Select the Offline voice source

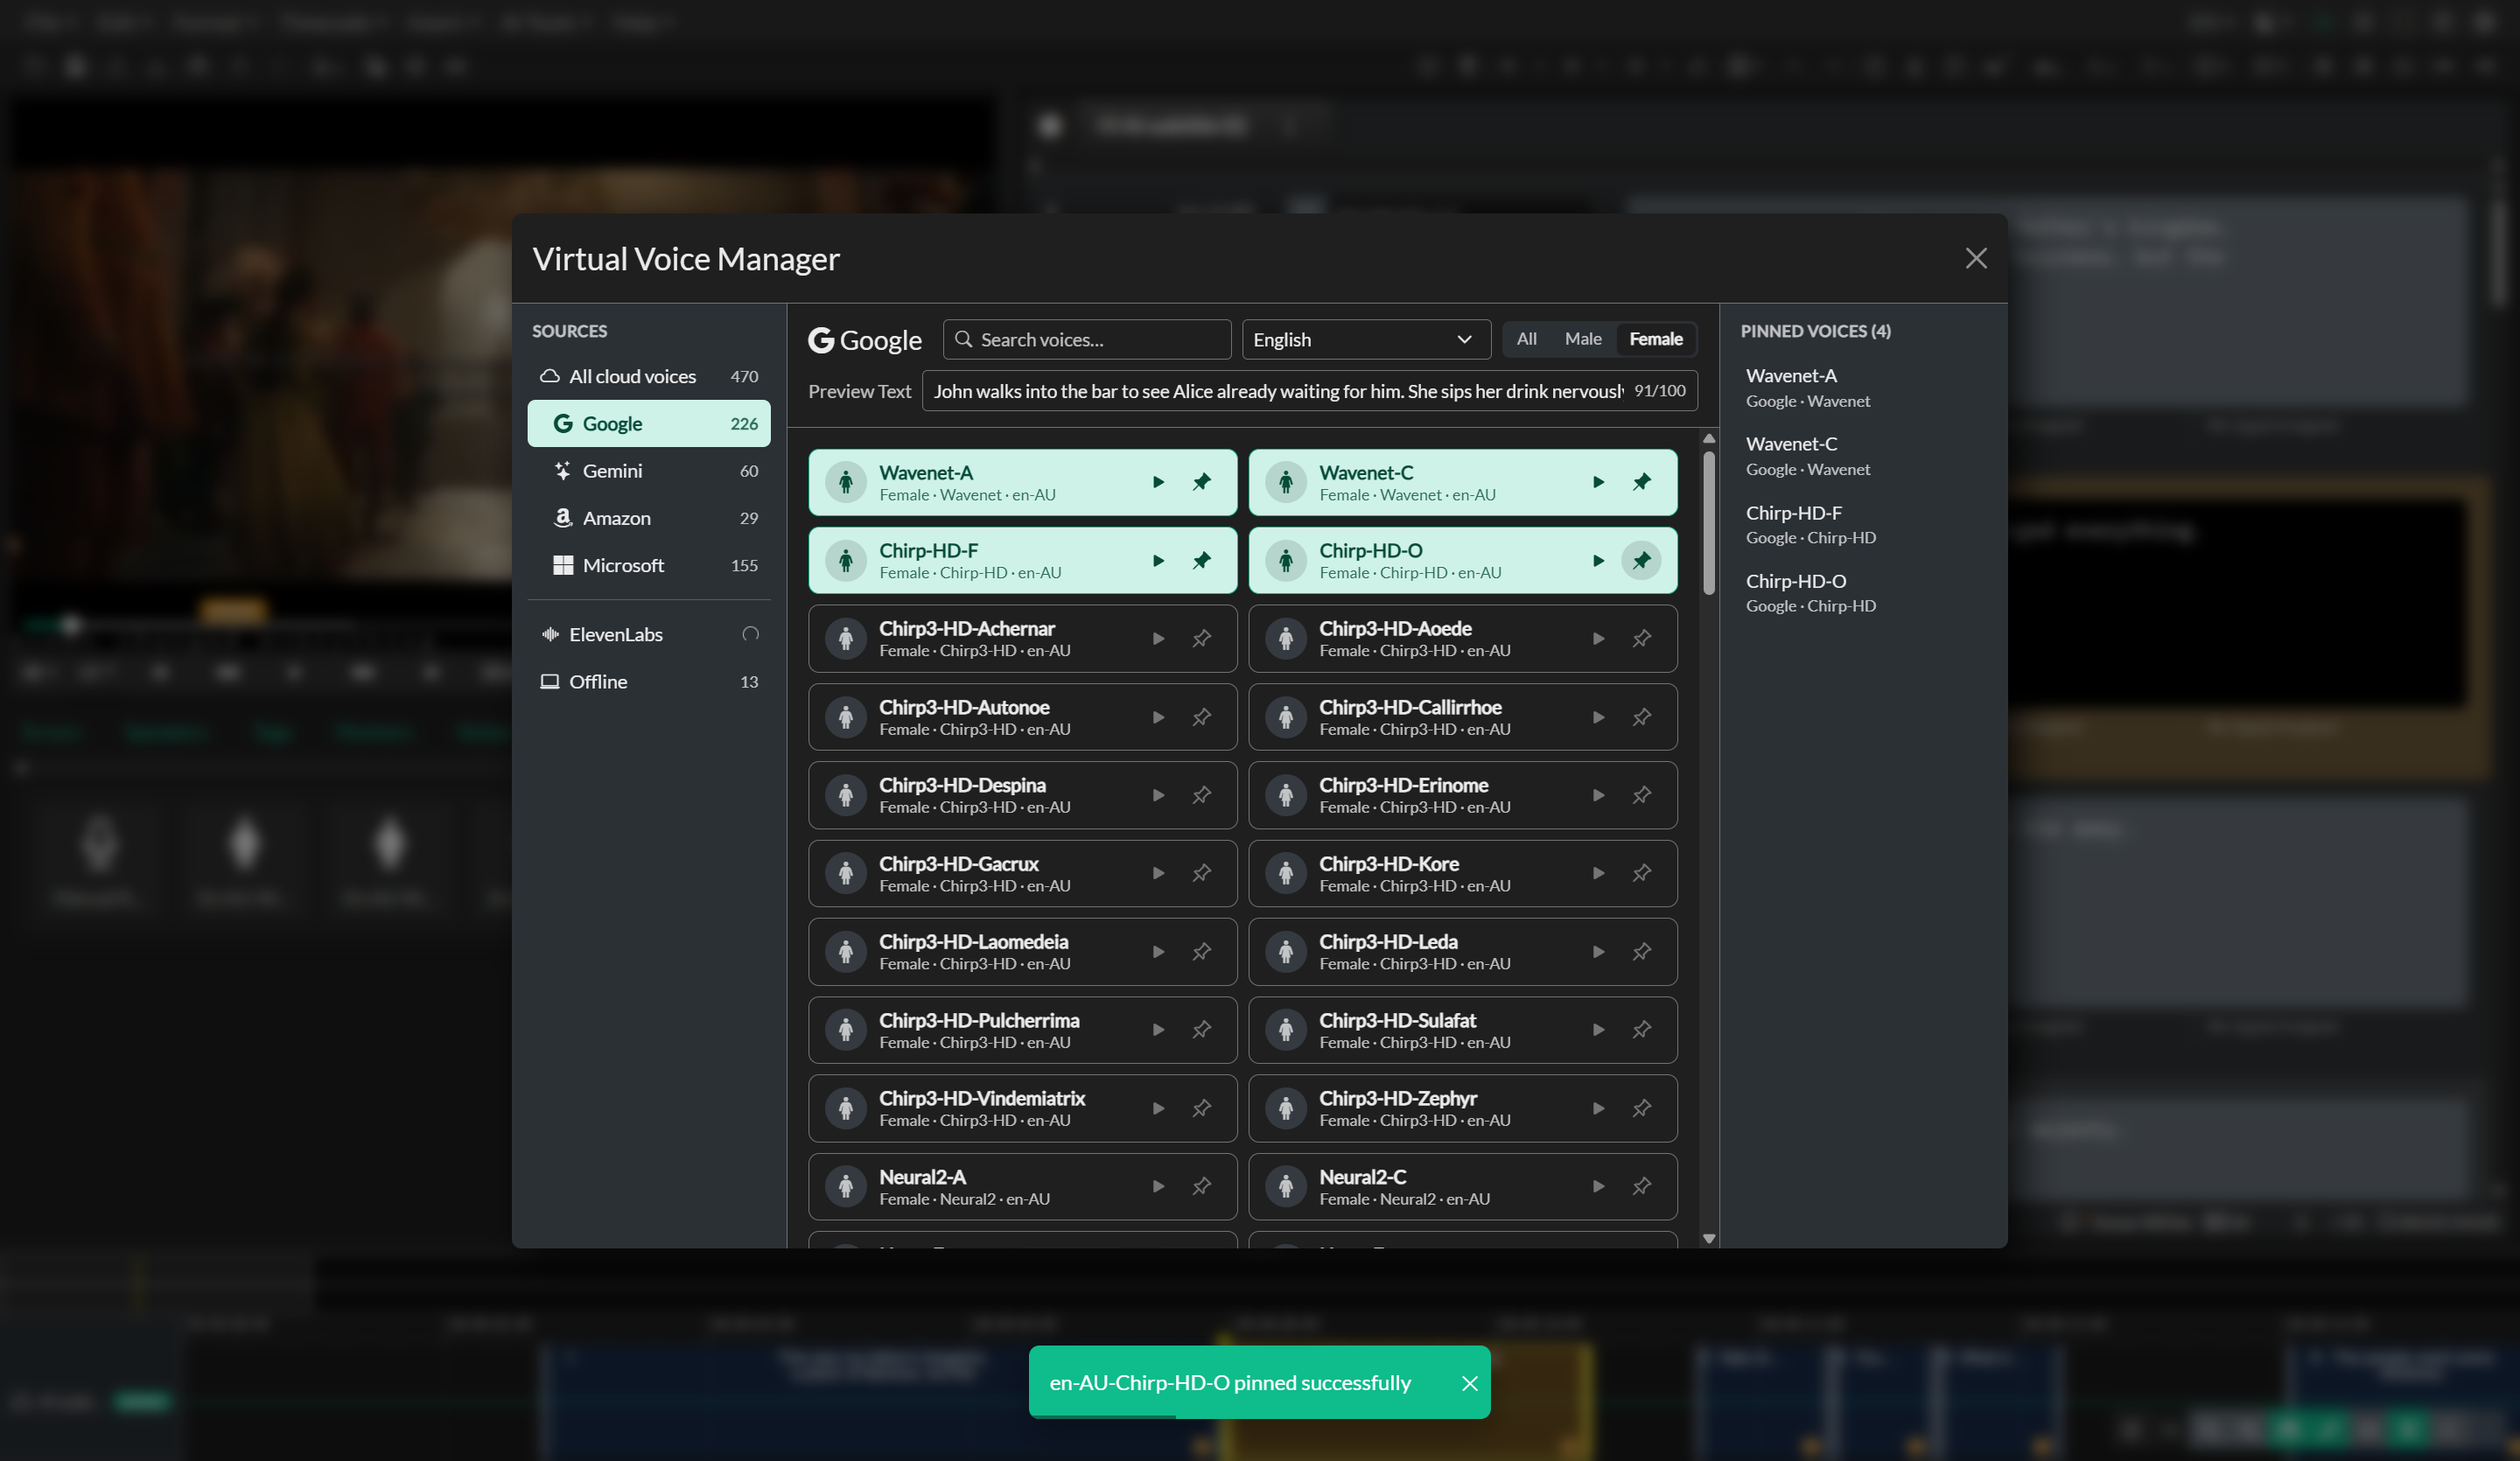click(x=648, y=681)
